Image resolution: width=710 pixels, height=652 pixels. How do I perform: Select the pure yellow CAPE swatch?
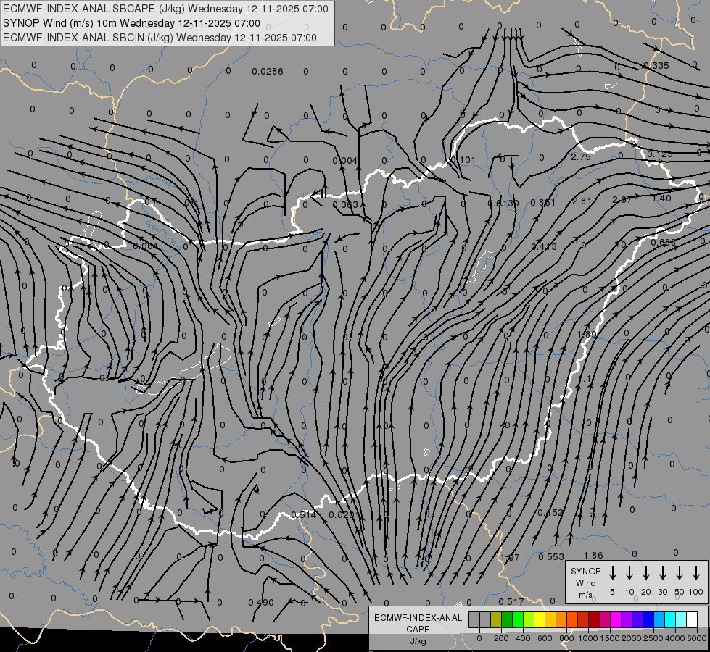[540, 619]
